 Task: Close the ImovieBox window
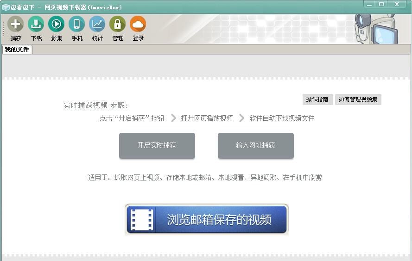(x=397, y=5)
